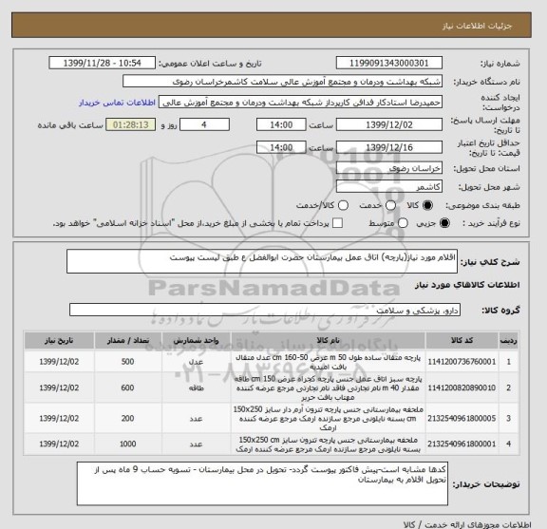The image size is (547, 529).
Task: Click the price validity 14:00 time field
Action: [x=281, y=147]
